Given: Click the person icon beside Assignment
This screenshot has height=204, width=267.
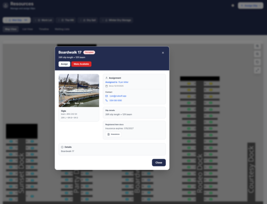Looking at the screenshot, I should pos(107,78).
